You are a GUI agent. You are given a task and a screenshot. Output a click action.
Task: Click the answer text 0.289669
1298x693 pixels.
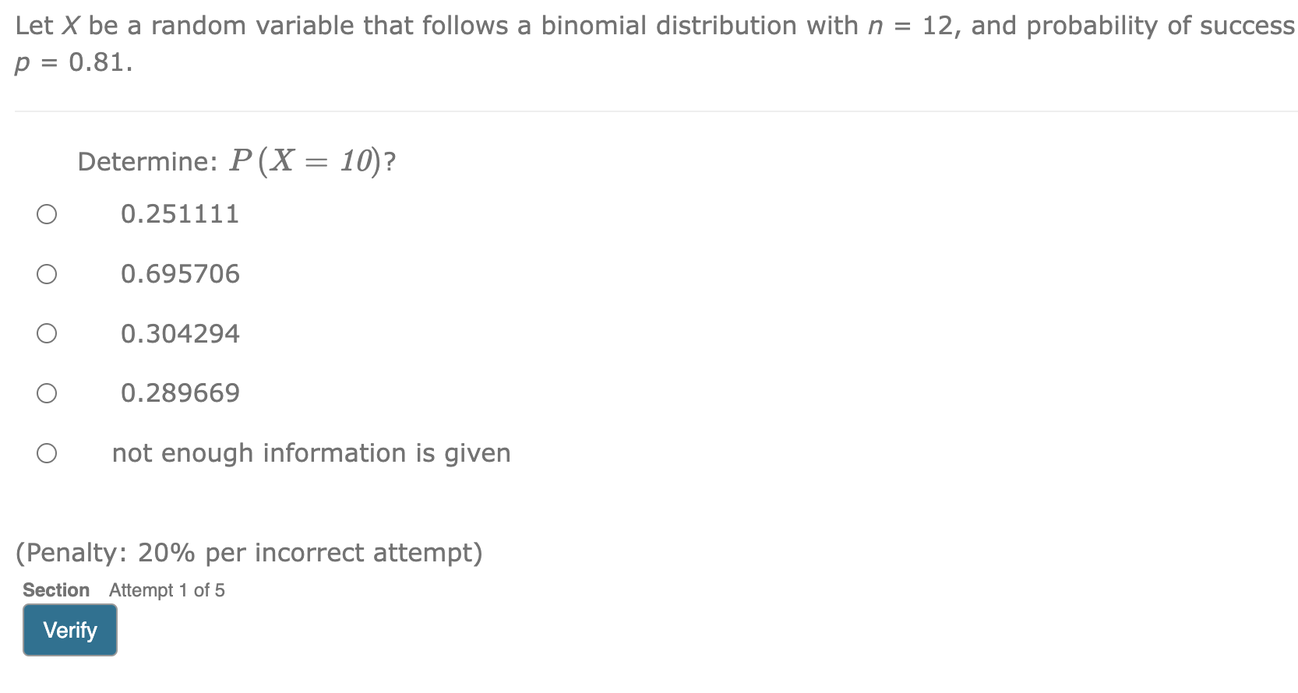[180, 392]
